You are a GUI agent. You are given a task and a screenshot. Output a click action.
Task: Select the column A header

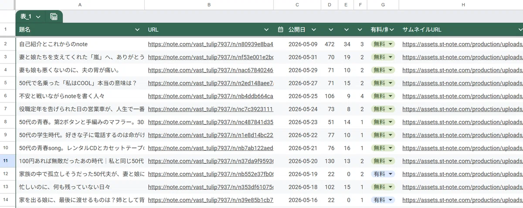pos(80,4)
